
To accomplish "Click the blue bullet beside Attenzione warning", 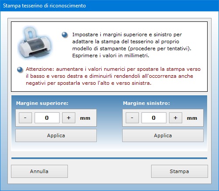I will click(x=20, y=69).
